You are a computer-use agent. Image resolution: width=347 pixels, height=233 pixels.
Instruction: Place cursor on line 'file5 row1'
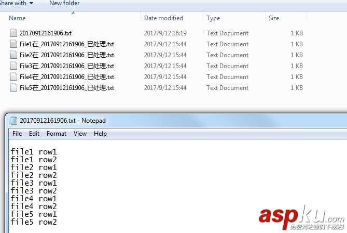tap(34, 214)
